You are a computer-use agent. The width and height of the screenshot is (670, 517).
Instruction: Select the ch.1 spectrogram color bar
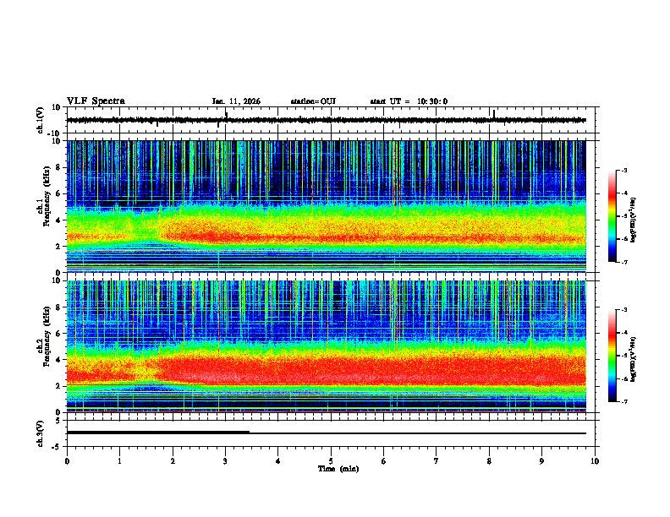(612, 216)
